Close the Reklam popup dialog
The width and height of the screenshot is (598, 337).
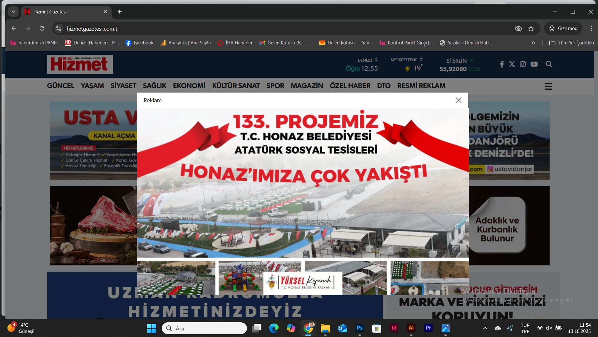tap(458, 100)
